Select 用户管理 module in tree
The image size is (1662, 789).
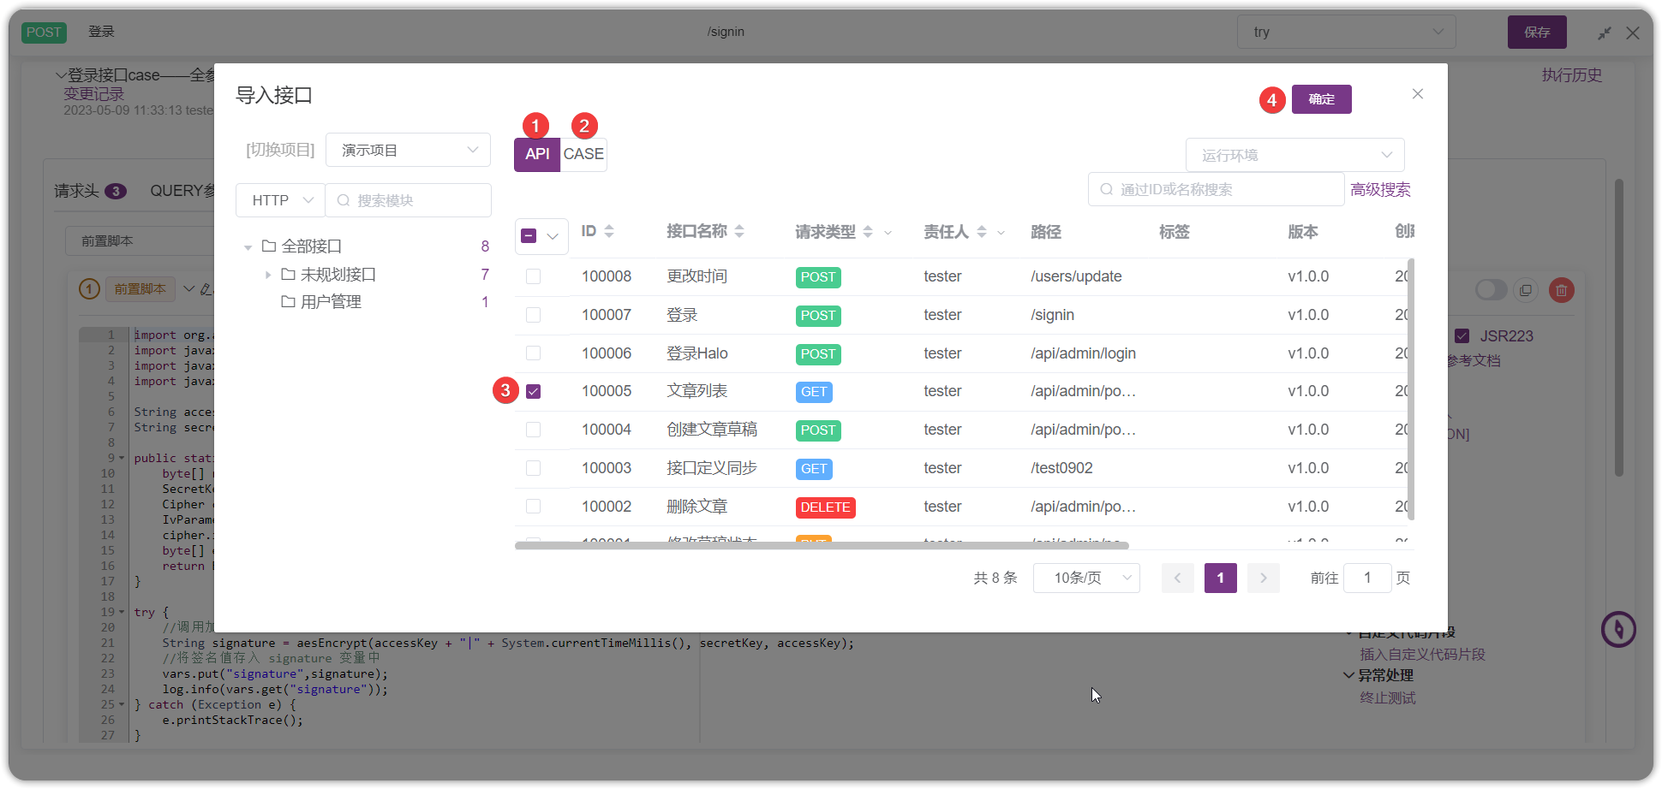(331, 302)
